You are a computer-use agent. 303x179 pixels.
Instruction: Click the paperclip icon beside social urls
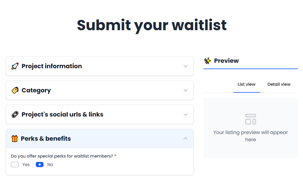pyautogui.click(x=15, y=114)
